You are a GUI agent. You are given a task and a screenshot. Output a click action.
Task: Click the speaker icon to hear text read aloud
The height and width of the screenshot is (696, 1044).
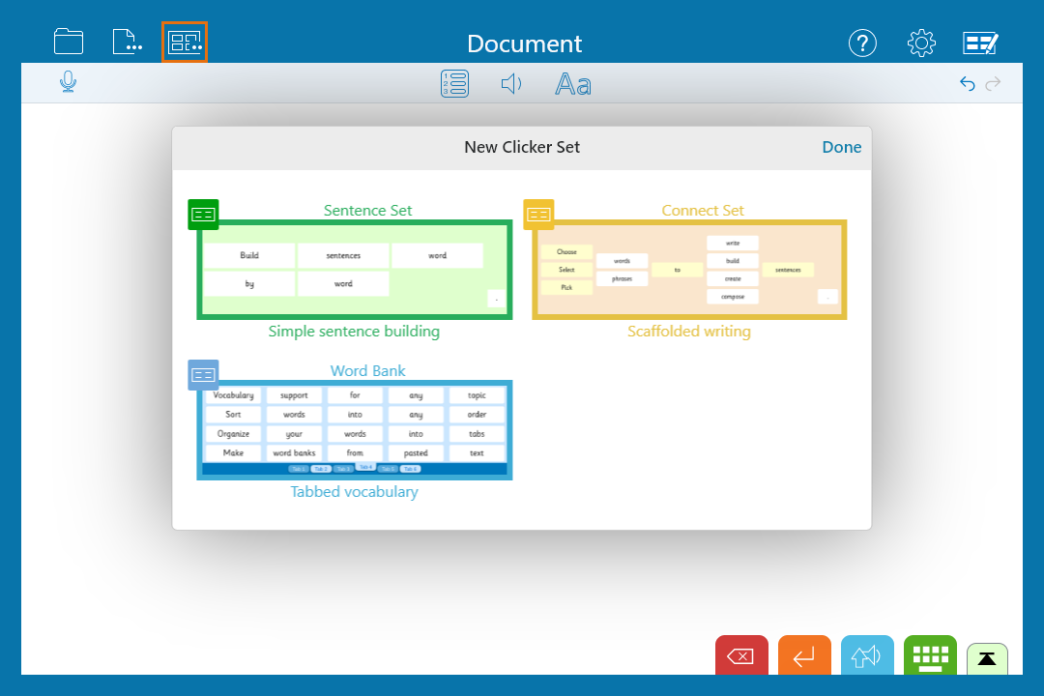(x=511, y=83)
